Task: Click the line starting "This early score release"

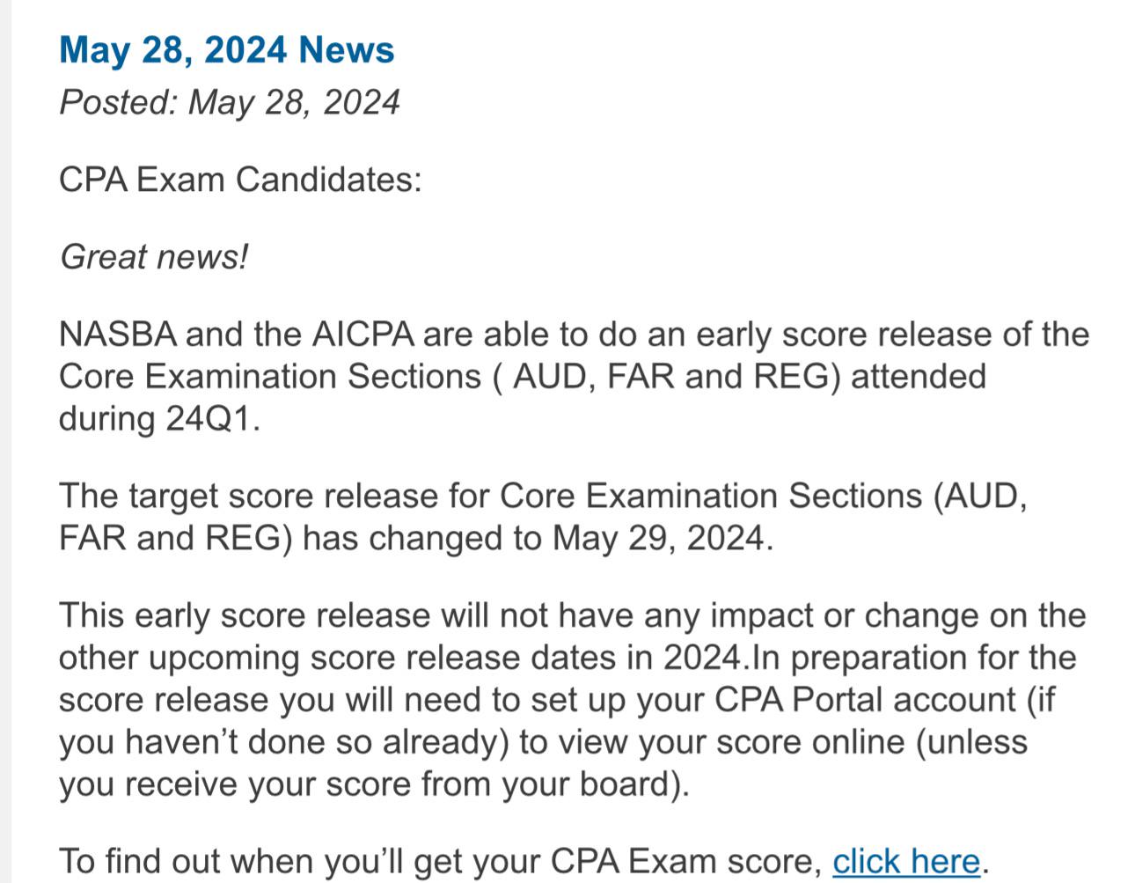Action: (573, 615)
